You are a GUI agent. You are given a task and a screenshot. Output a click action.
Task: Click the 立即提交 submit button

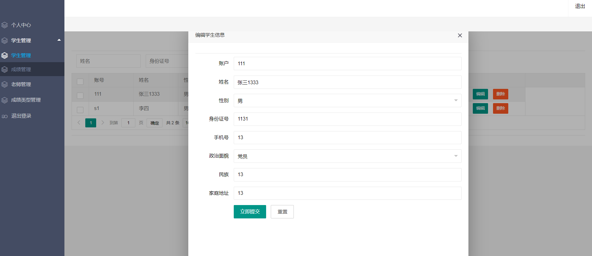pyautogui.click(x=250, y=212)
